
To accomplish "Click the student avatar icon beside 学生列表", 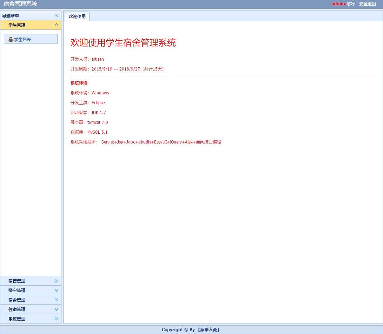I will (x=11, y=39).
